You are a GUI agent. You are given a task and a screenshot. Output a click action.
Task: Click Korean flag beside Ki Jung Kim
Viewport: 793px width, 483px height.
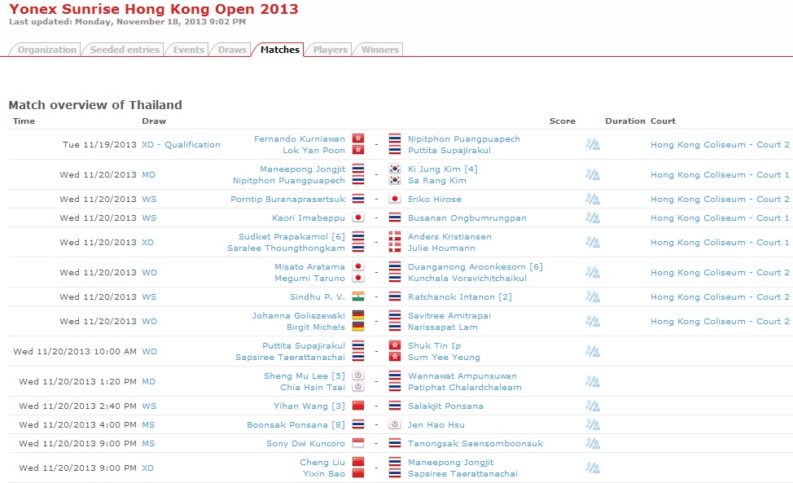[x=395, y=169]
